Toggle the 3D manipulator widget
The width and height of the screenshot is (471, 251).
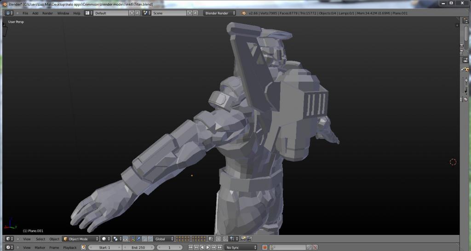coord(132,239)
